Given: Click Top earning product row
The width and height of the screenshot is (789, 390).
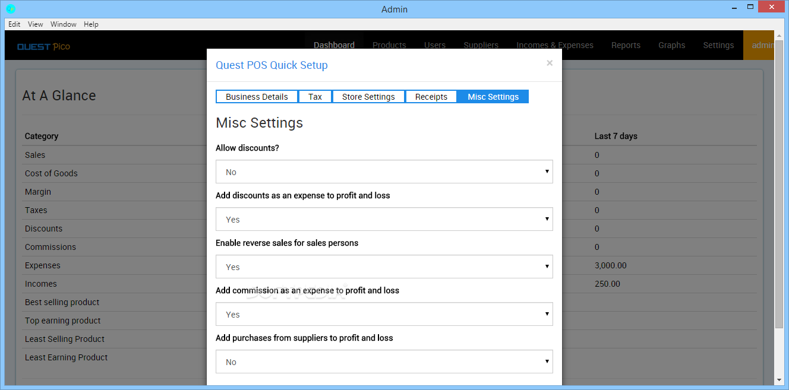Looking at the screenshot, I should 63,321.
